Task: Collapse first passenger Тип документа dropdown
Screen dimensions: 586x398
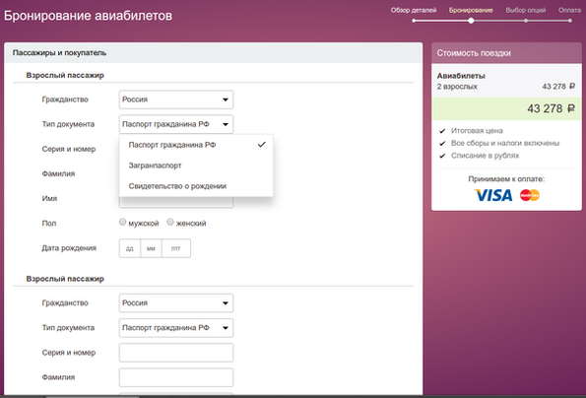Action: click(176, 124)
